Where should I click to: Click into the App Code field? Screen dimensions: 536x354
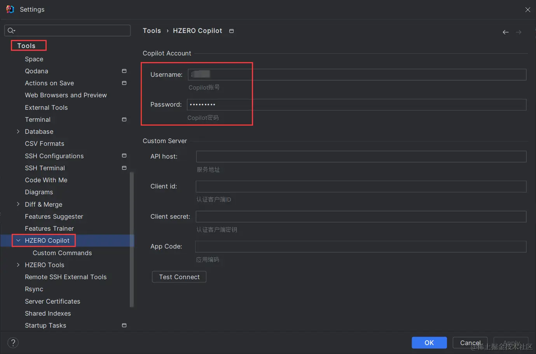pos(361,247)
